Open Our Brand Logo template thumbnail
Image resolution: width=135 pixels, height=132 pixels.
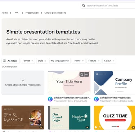69,118
